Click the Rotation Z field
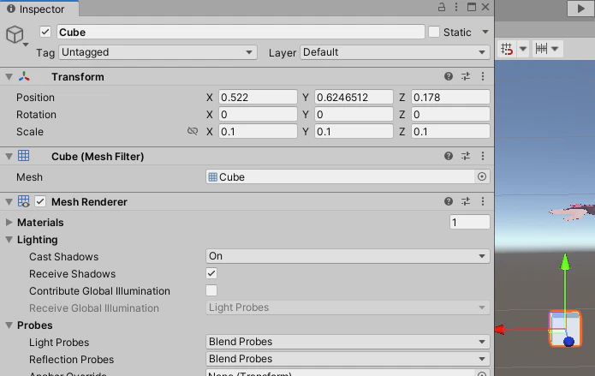The height and width of the screenshot is (376, 595). pyautogui.click(x=450, y=114)
